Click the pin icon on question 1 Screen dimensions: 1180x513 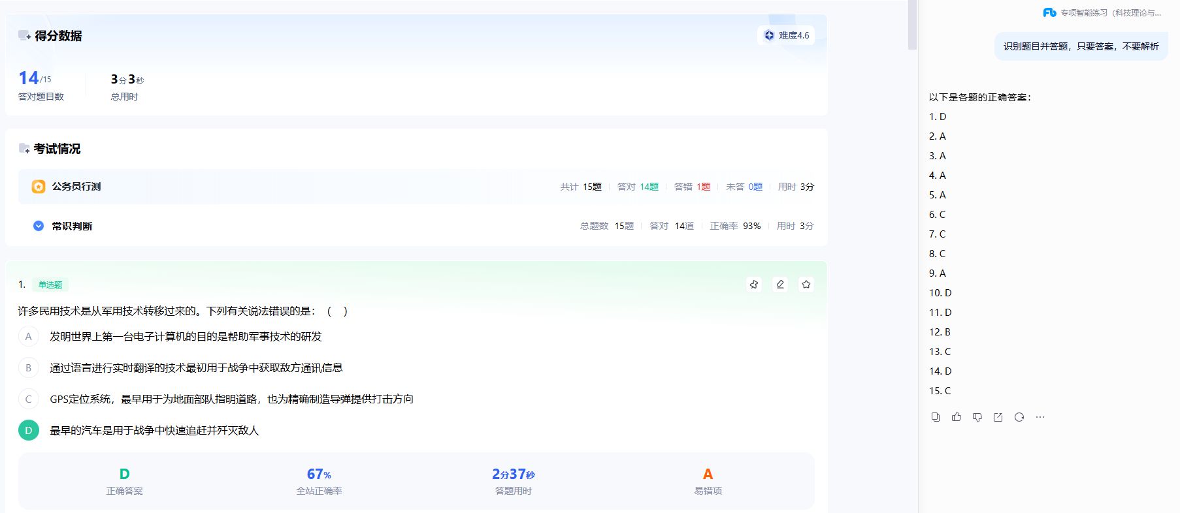pyautogui.click(x=754, y=285)
